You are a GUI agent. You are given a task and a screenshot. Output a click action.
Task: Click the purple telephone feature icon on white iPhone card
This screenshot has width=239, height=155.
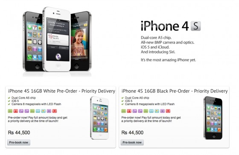click(x=49, y=111)
